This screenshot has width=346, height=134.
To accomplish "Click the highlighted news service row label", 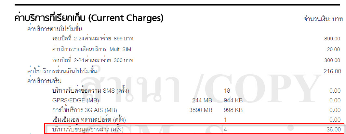I will coord(88,129).
